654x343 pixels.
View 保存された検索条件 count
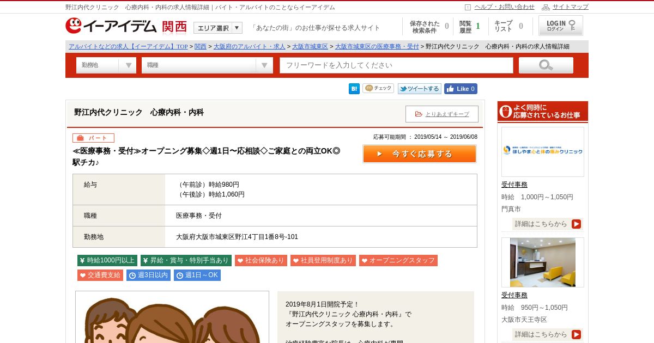coord(429,27)
